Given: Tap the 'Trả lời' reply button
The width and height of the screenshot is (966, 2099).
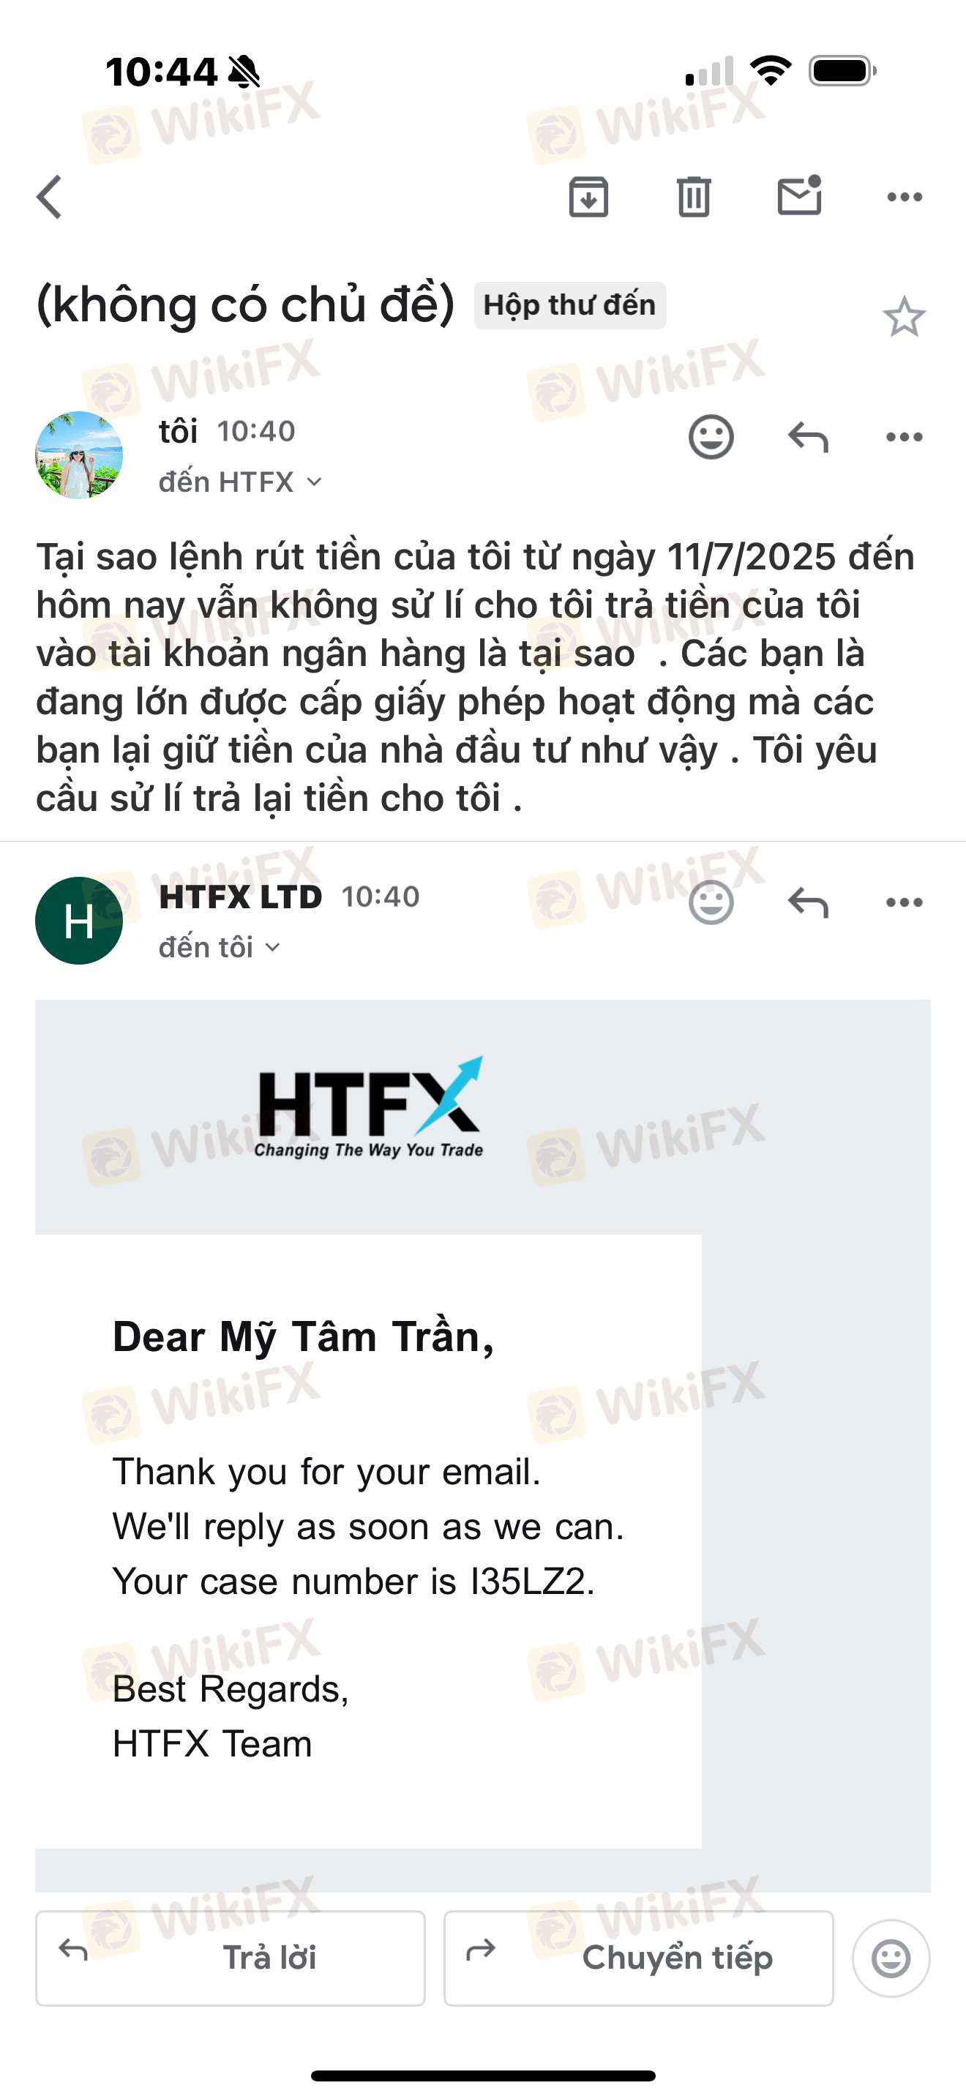Looking at the screenshot, I should tap(231, 1958).
